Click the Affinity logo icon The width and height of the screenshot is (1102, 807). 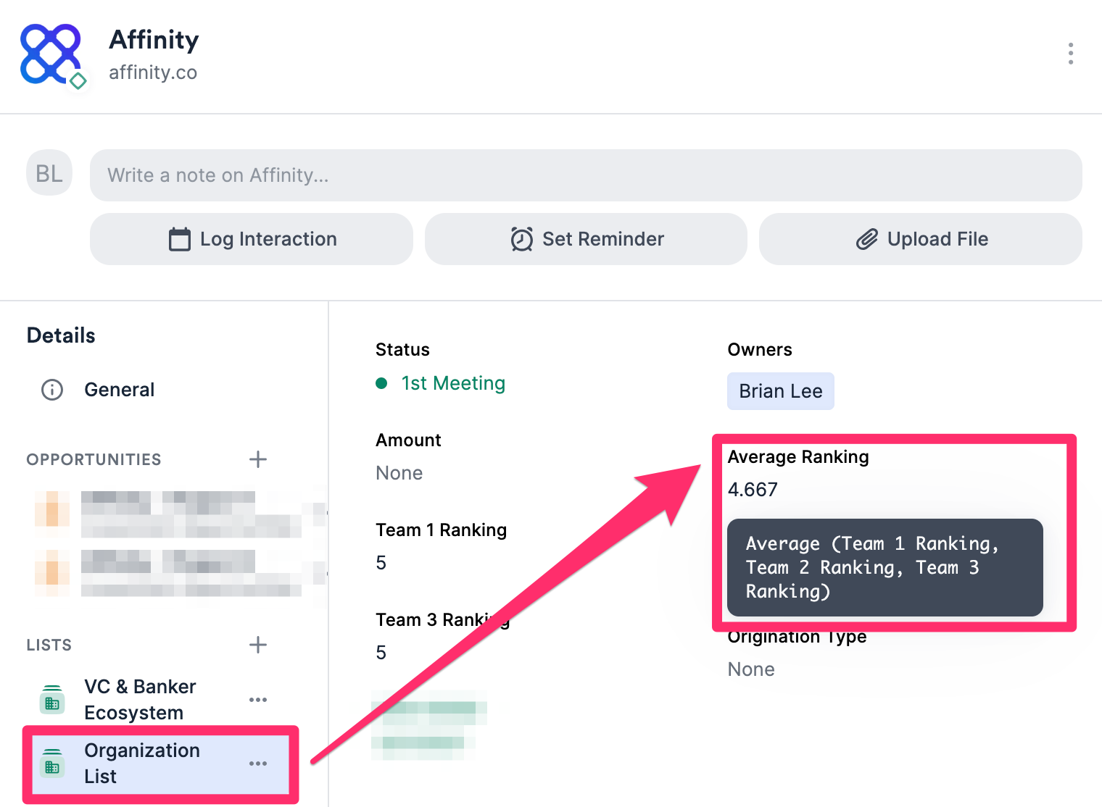pyautogui.click(x=51, y=54)
